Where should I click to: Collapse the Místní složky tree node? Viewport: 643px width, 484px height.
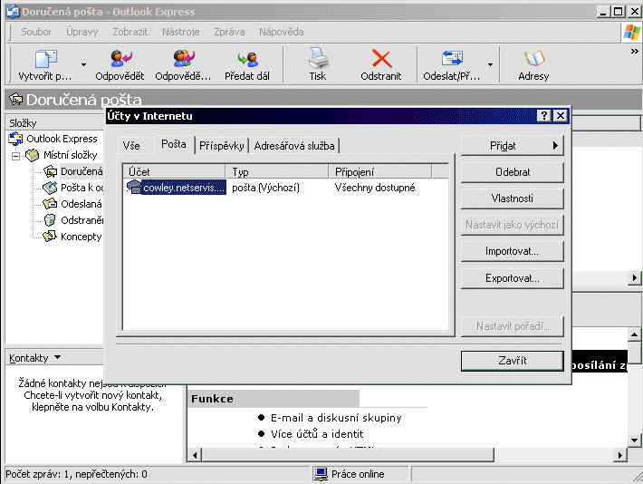click(16, 155)
